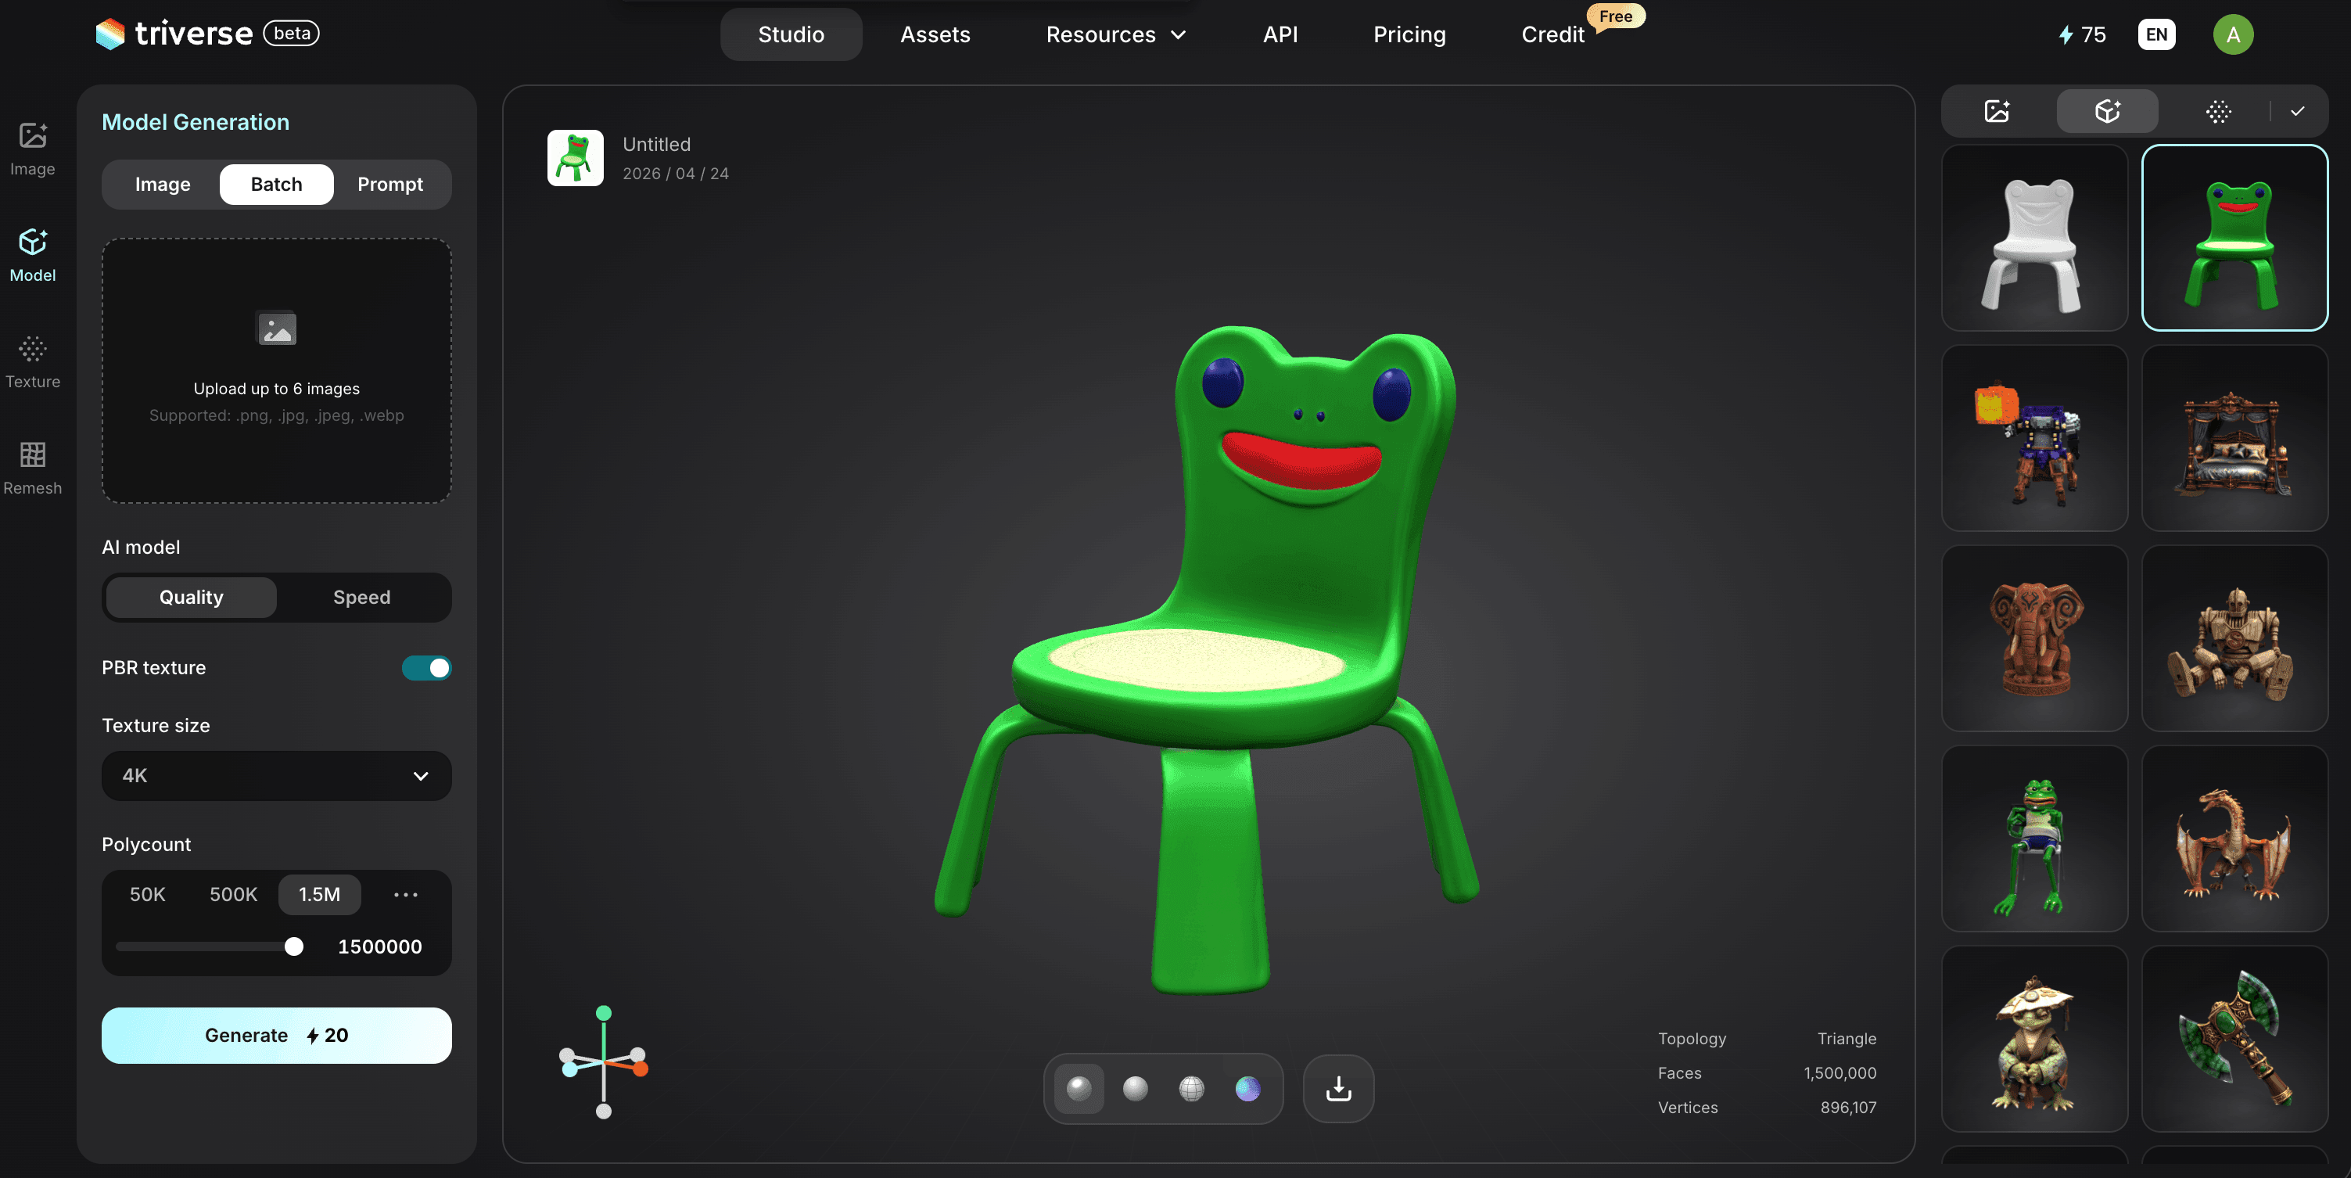Click the checkmark select icon in history panel

click(2298, 111)
